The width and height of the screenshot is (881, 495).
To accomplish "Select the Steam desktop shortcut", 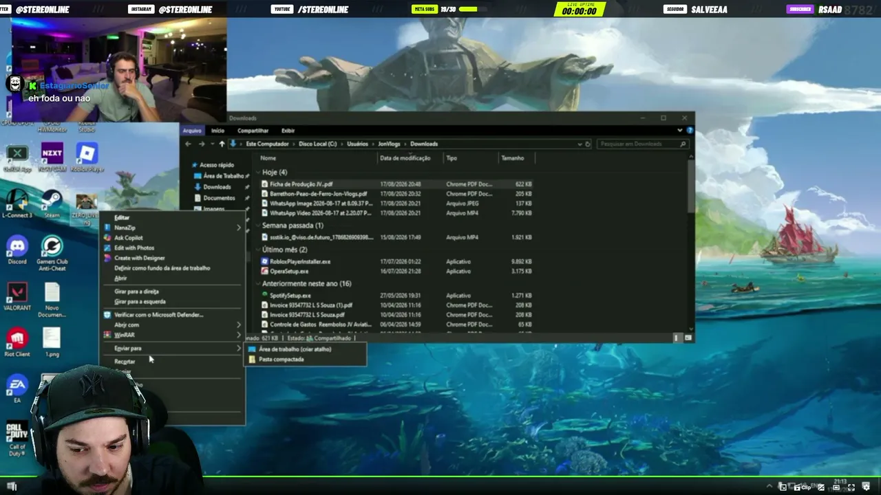I will 52,204.
